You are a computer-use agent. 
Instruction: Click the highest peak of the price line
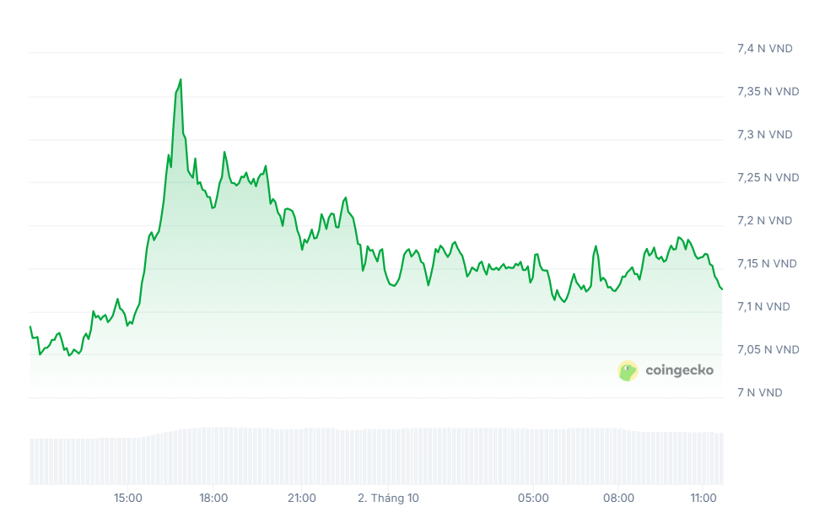click(181, 80)
